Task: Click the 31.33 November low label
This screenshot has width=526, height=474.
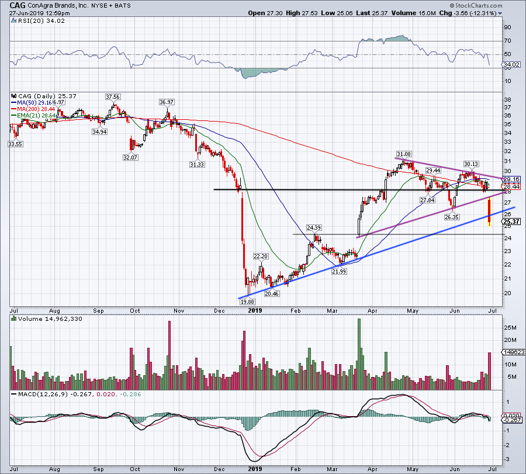Action: click(x=197, y=165)
